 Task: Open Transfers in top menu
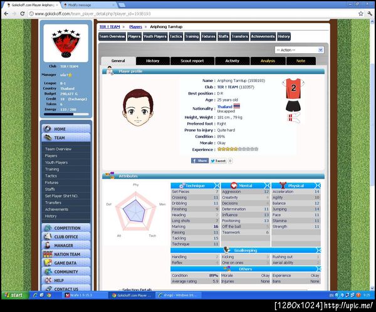point(239,36)
